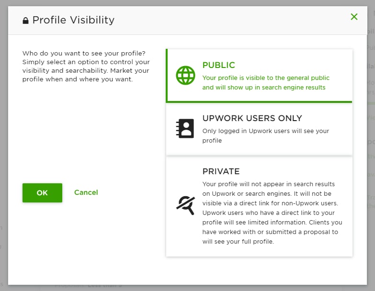This screenshot has width=375, height=291.
Task: Choose the UPWORK USERS ONLY option
Action: tap(259, 129)
